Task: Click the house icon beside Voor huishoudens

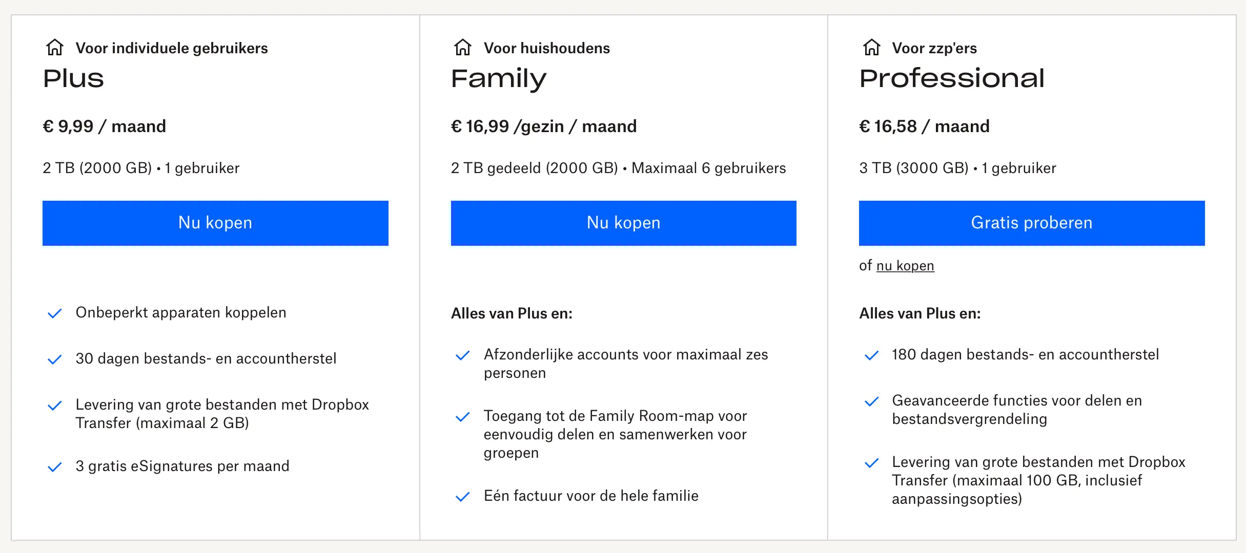Action: point(463,47)
